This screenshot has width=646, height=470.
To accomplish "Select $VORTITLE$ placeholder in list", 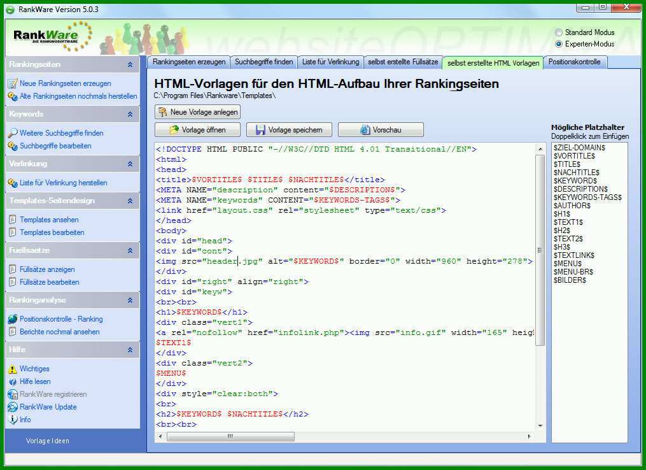I will coord(574,156).
